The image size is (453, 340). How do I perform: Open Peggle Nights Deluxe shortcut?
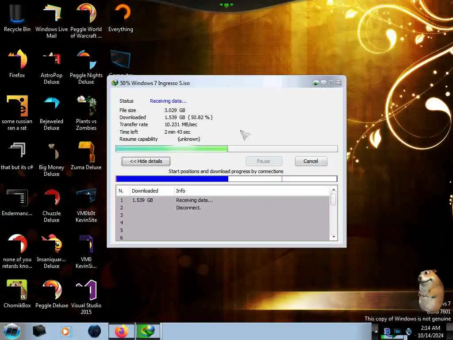(x=86, y=67)
